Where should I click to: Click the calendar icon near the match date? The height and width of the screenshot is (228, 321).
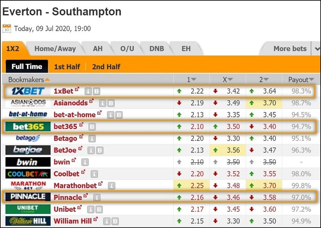7,29
